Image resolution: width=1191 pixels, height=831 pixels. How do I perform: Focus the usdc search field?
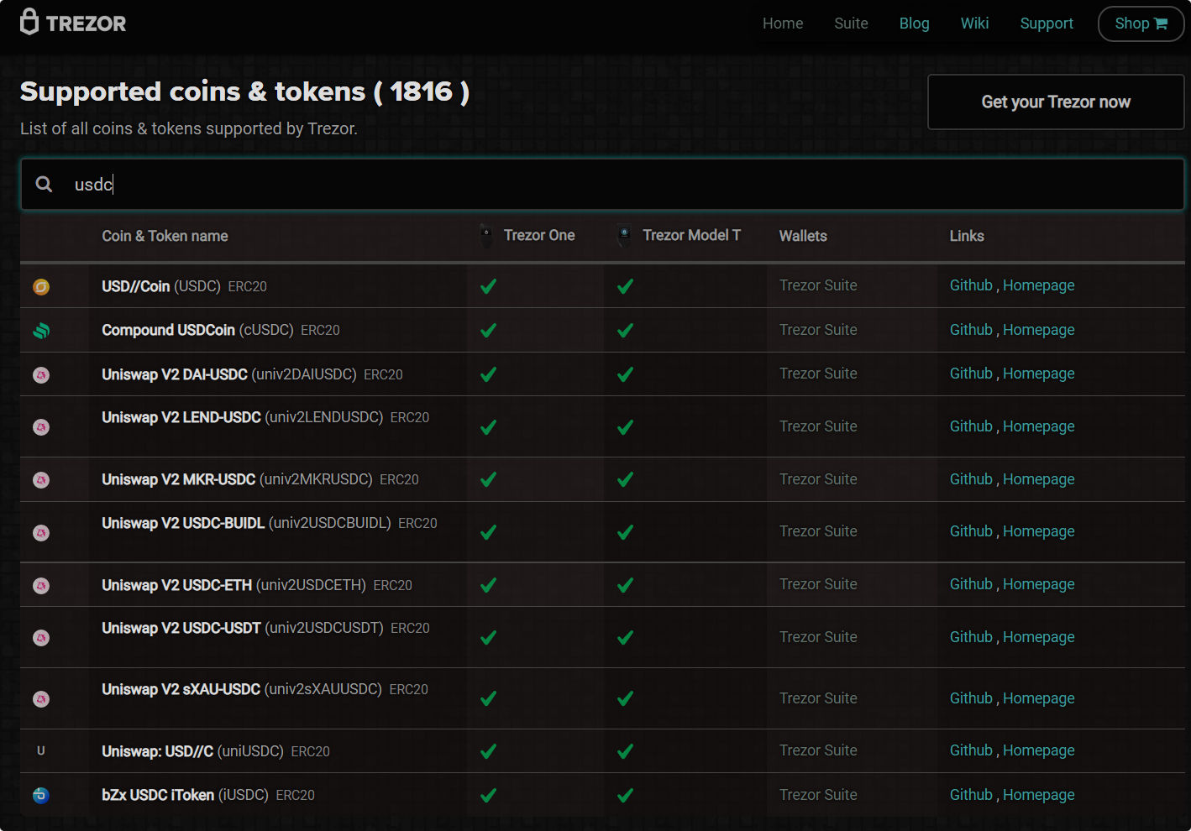coord(602,185)
